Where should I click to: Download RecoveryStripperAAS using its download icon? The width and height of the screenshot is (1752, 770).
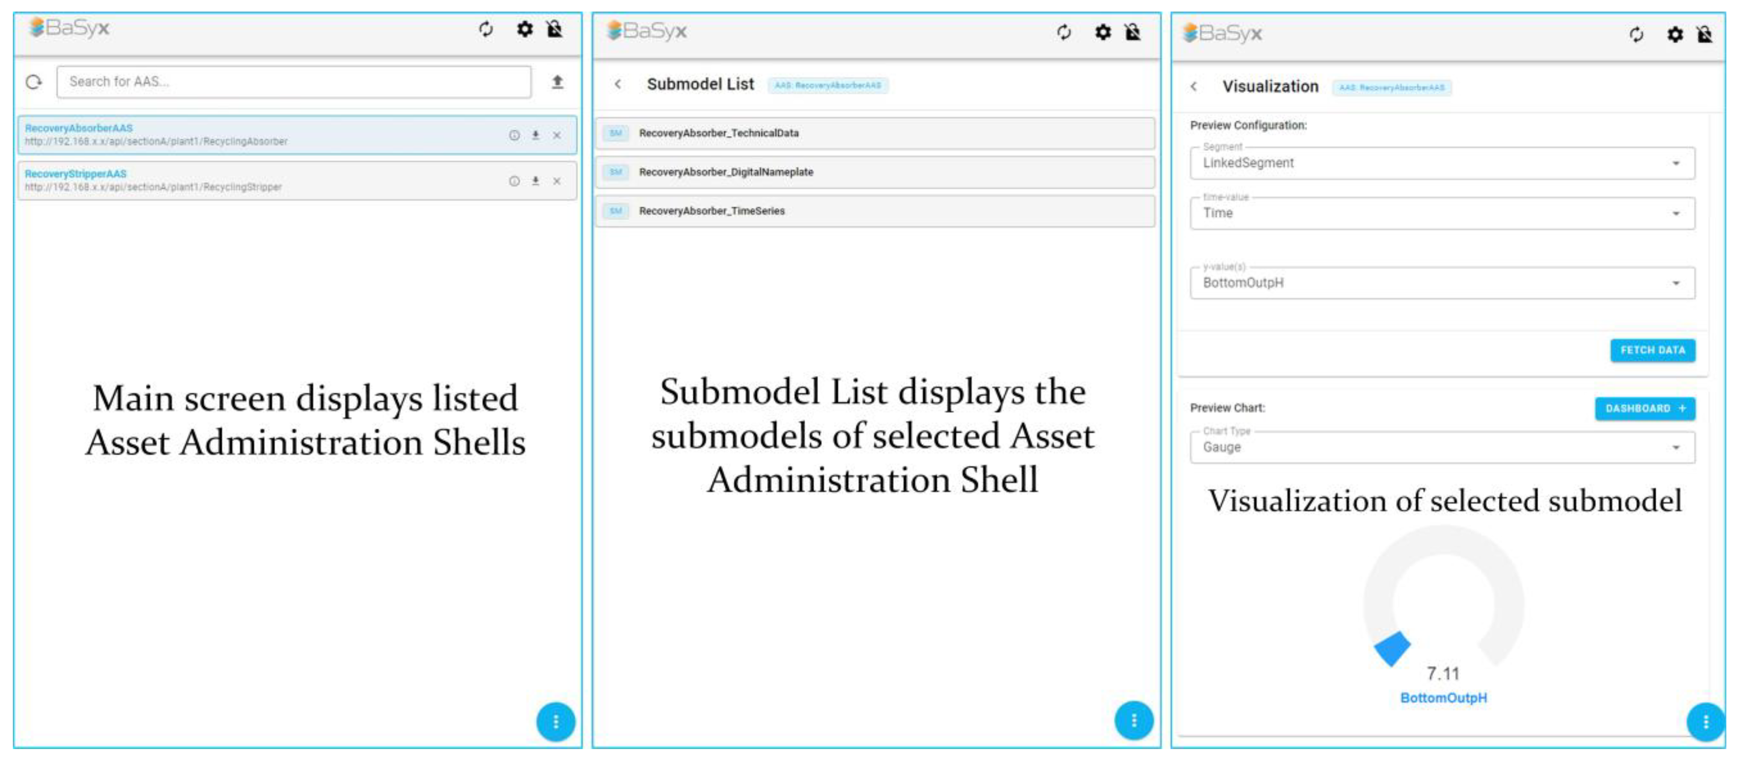point(536,181)
